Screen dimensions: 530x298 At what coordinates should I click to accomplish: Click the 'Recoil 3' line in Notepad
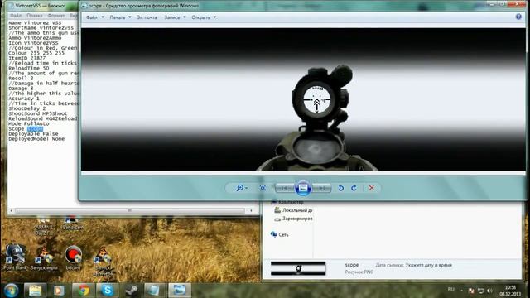click(x=21, y=78)
